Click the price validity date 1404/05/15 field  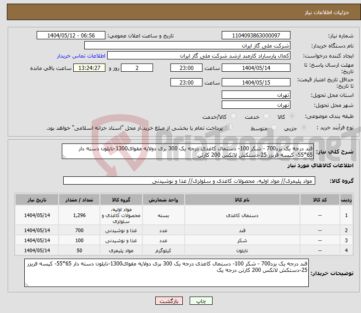pyautogui.click(x=256, y=82)
